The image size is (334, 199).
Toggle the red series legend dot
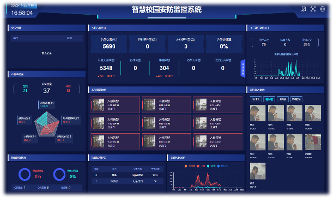pyautogui.click(x=198, y=166)
